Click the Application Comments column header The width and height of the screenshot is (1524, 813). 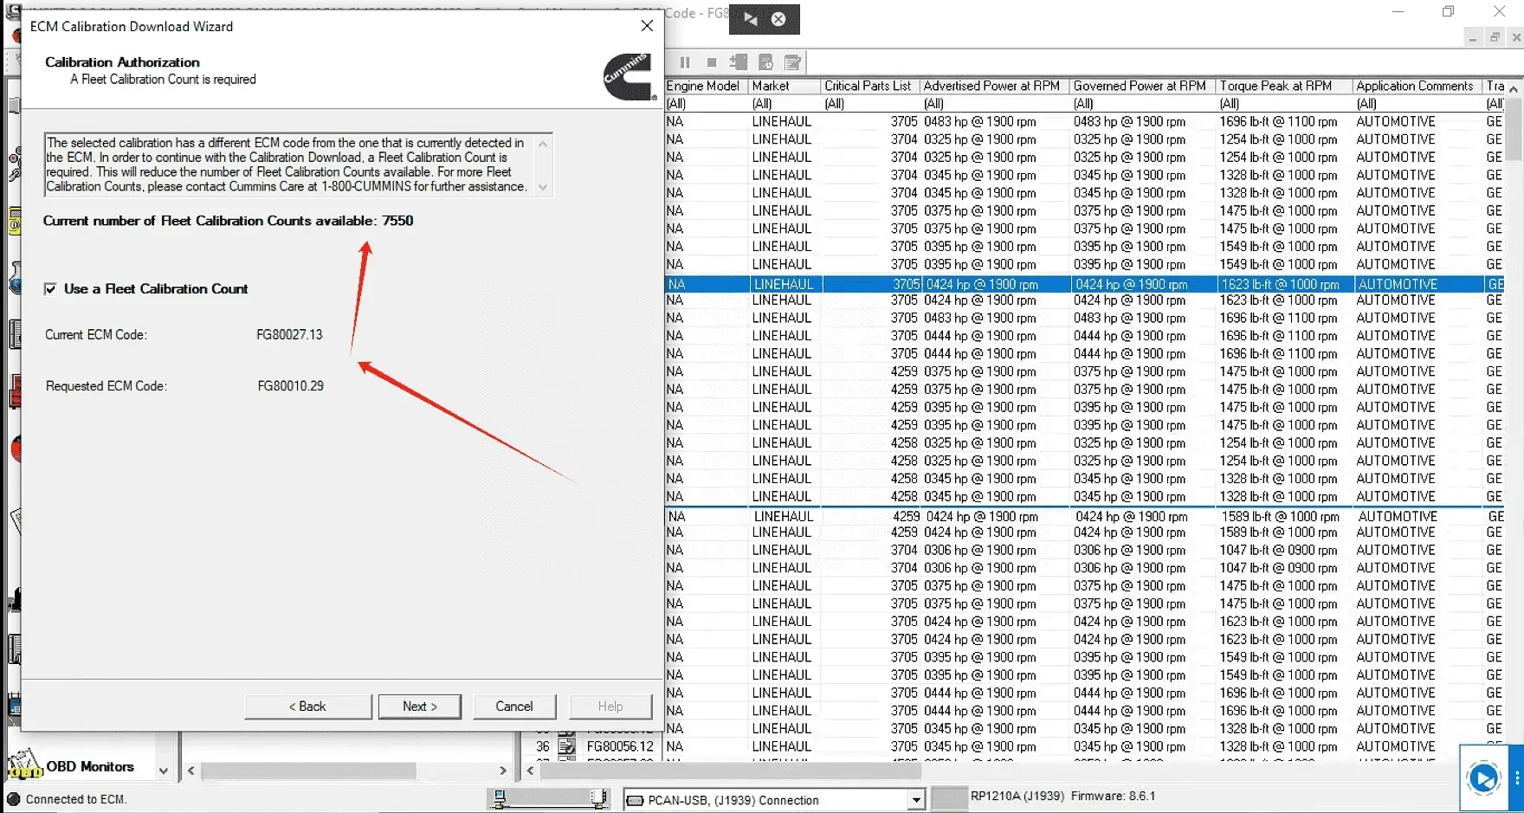[1415, 86]
